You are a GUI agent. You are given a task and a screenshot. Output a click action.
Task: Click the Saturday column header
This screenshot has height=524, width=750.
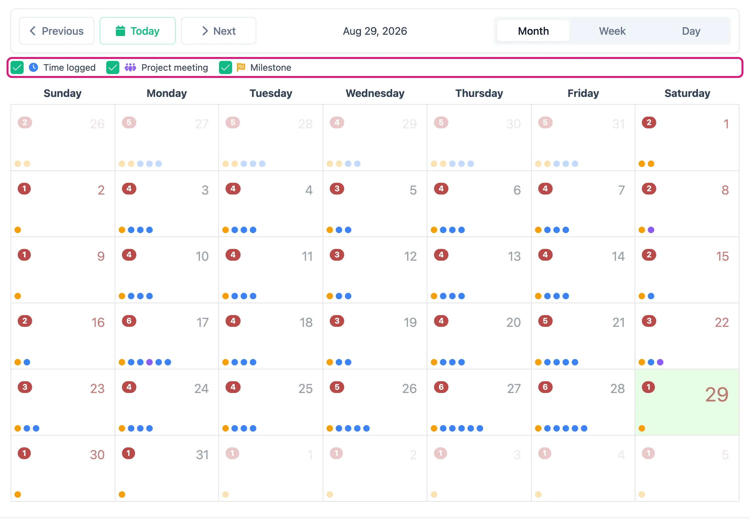(x=687, y=93)
